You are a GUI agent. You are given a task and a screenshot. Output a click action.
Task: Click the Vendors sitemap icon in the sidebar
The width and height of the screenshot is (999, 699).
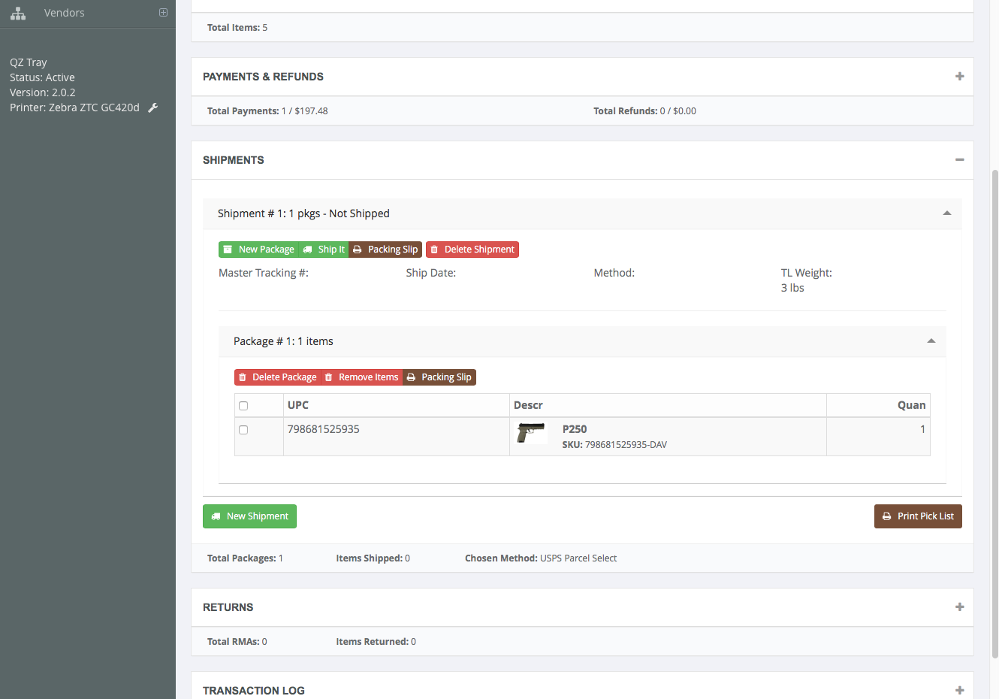pyautogui.click(x=18, y=14)
